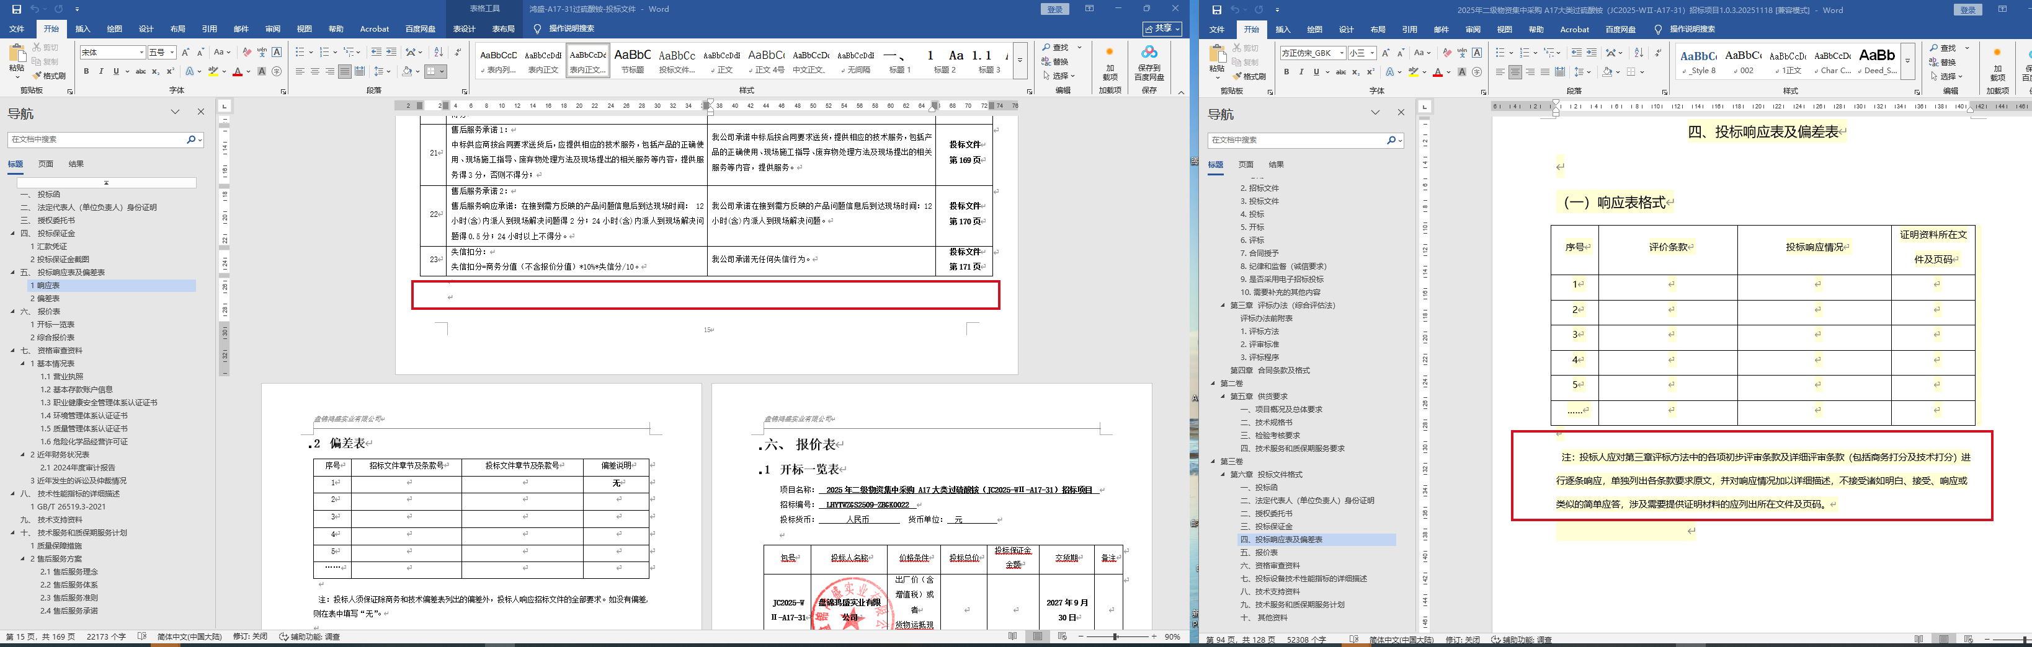The width and height of the screenshot is (2032, 647).
Task: Increase font size in left Word window
Action: tap(185, 52)
